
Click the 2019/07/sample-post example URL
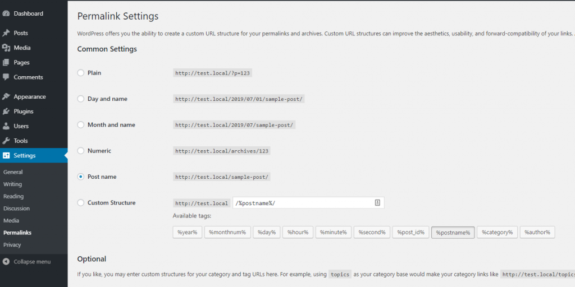tap(234, 125)
